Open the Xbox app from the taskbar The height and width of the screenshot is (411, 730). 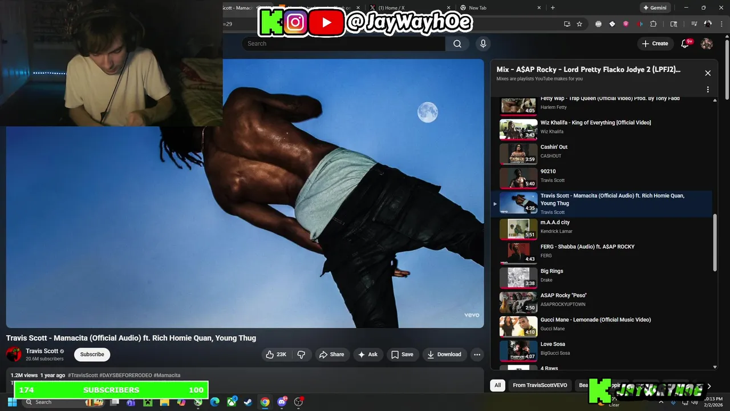point(232,402)
